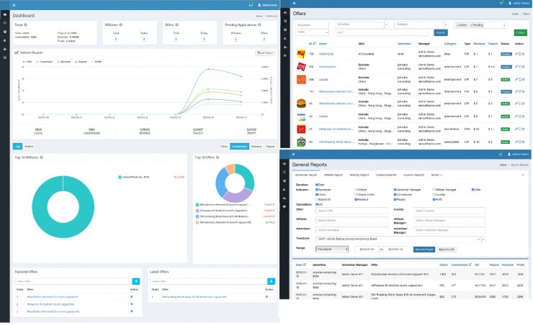Click Admin Demo user icon in Offers panel
The width and height of the screenshot is (533, 325).
pos(510,3)
